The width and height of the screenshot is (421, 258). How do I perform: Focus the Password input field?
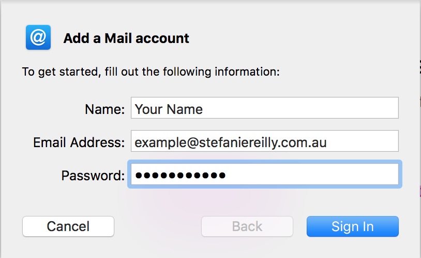pos(264,175)
